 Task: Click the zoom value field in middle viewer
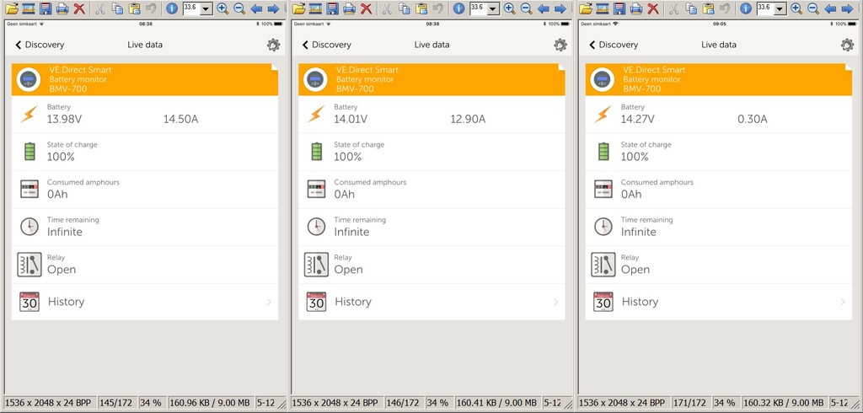[x=479, y=8]
